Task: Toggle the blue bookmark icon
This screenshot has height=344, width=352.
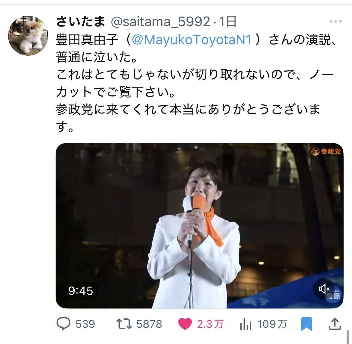Action: coord(307,324)
